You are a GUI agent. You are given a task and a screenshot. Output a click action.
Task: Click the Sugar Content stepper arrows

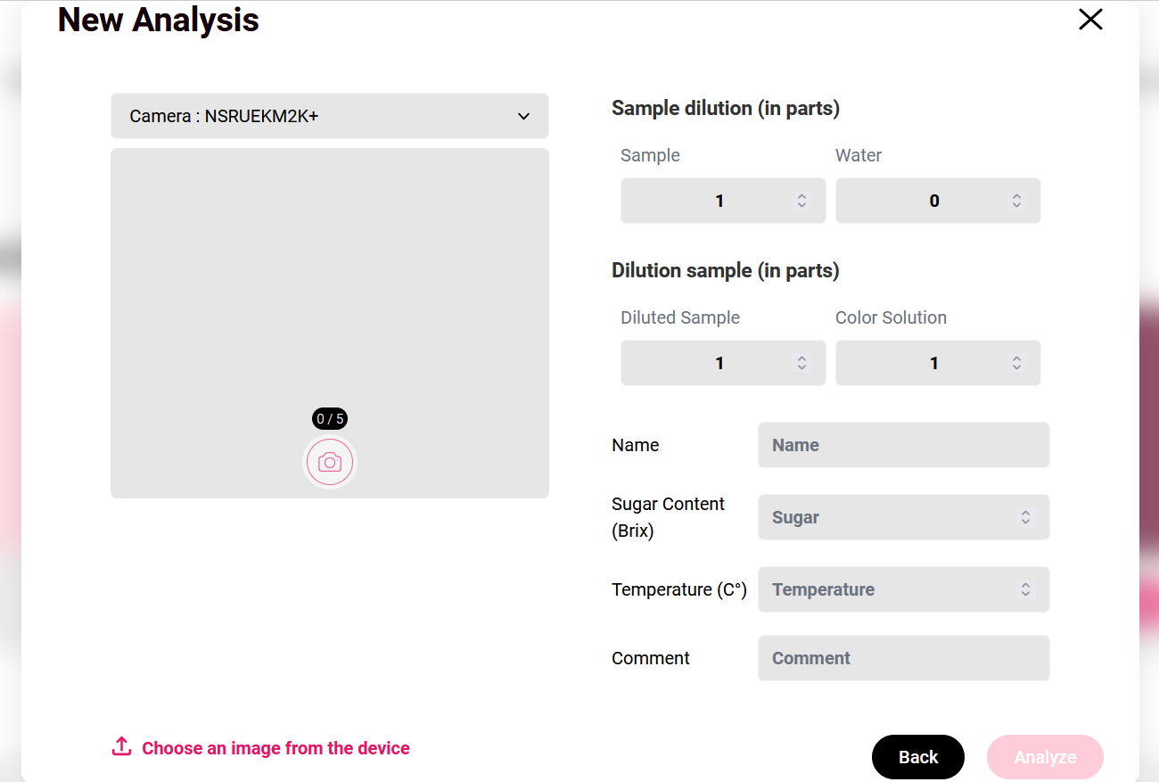tap(1025, 517)
